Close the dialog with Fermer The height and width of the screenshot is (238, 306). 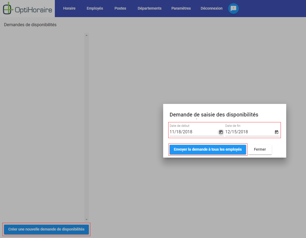(x=260, y=150)
